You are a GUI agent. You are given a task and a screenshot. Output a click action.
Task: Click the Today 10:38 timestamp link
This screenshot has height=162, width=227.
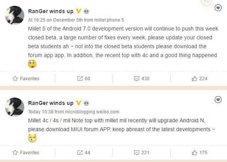click(41, 112)
